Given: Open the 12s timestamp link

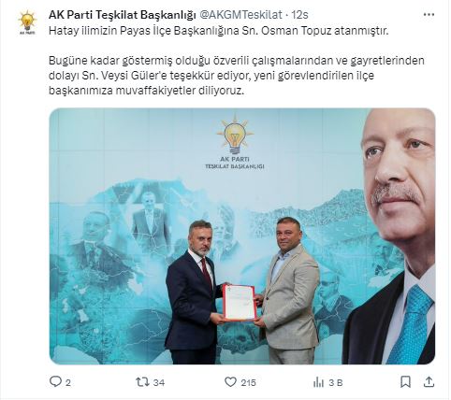Looking at the screenshot, I should (299, 15).
